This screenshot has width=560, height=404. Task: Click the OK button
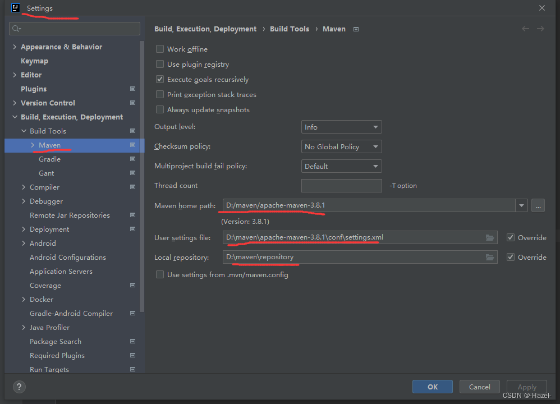pyautogui.click(x=432, y=386)
